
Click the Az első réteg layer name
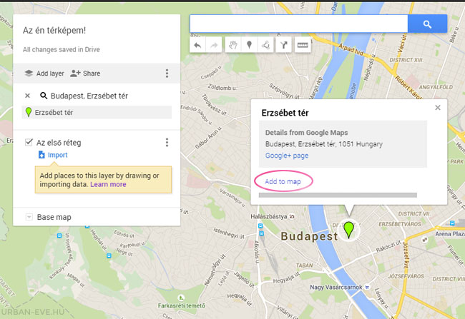(x=59, y=142)
